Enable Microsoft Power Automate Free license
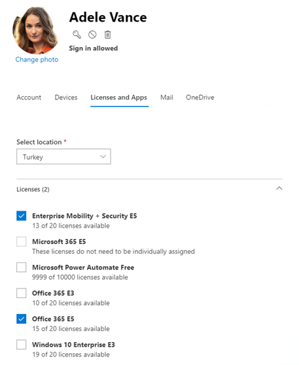The height and width of the screenshot is (365, 299). point(21,268)
